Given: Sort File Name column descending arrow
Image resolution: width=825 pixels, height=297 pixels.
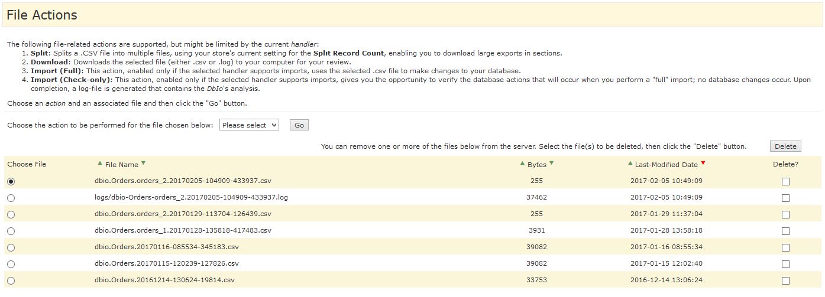Looking at the screenshot, I should pos(143,163).
